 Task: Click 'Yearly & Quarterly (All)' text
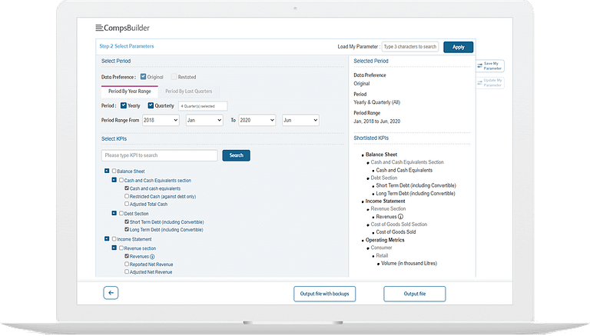(x=377, y=102)
